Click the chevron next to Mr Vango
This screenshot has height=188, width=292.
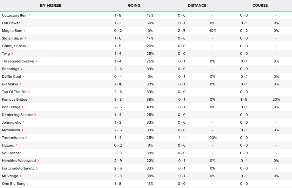coord(20,176)
